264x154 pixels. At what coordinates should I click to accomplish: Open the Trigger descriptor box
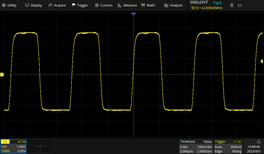click(228, 146)
